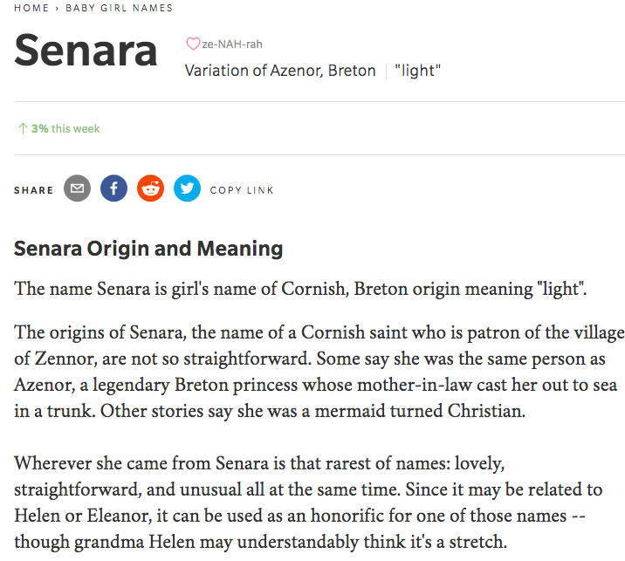This screenshot has width=625, height=561.
Task: Click the large Senara page title
Action: [86, 51]
